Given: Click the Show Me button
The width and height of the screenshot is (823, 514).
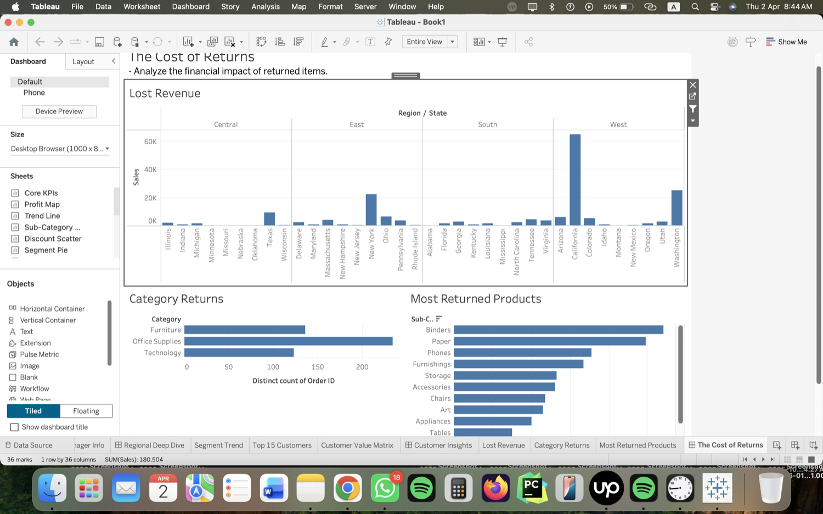Looking at the screenshot, I should 786,42.
